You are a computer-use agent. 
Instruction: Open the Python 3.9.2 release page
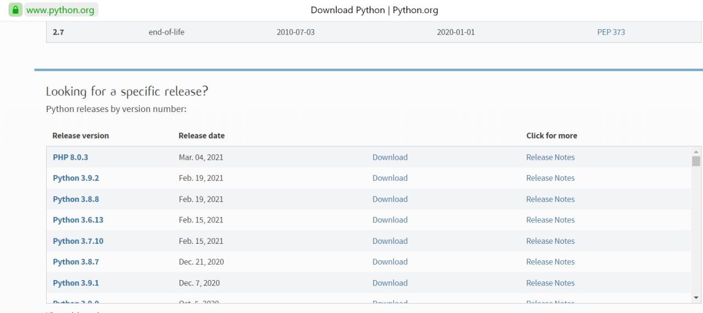[76, 178]
